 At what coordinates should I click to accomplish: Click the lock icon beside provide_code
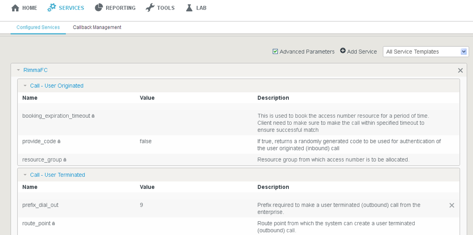click(59, 141)
